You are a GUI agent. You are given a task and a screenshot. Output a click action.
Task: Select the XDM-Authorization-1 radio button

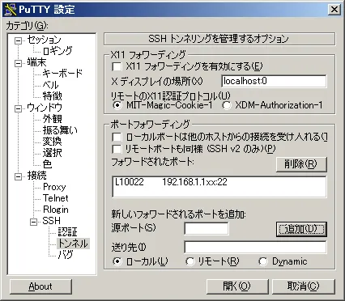227,105
